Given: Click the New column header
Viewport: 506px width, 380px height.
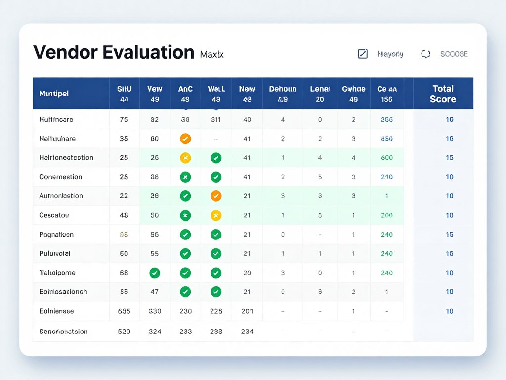Looking at the screenshot, I should (x=247, y=94).
